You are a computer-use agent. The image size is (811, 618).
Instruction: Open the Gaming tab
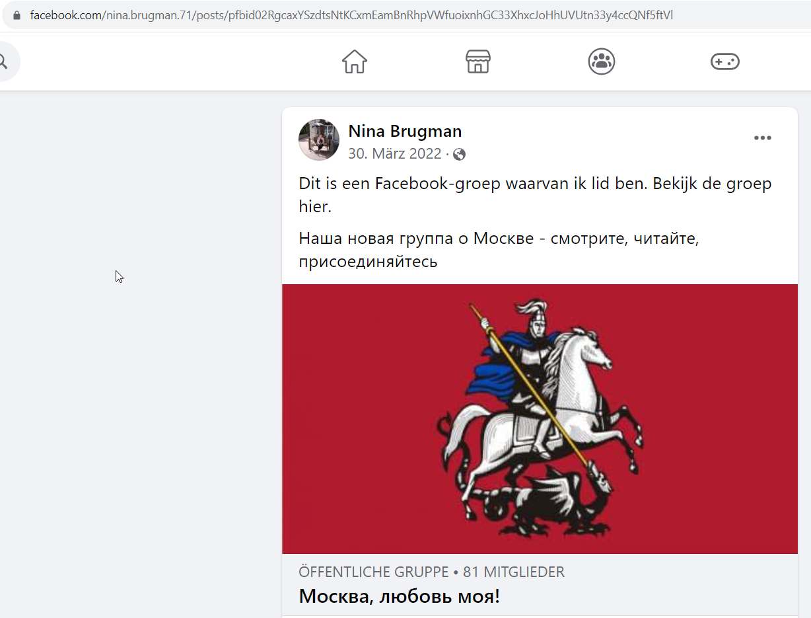click(x=725, y=61)
